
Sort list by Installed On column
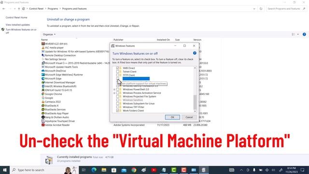click(x=163, y=40)
